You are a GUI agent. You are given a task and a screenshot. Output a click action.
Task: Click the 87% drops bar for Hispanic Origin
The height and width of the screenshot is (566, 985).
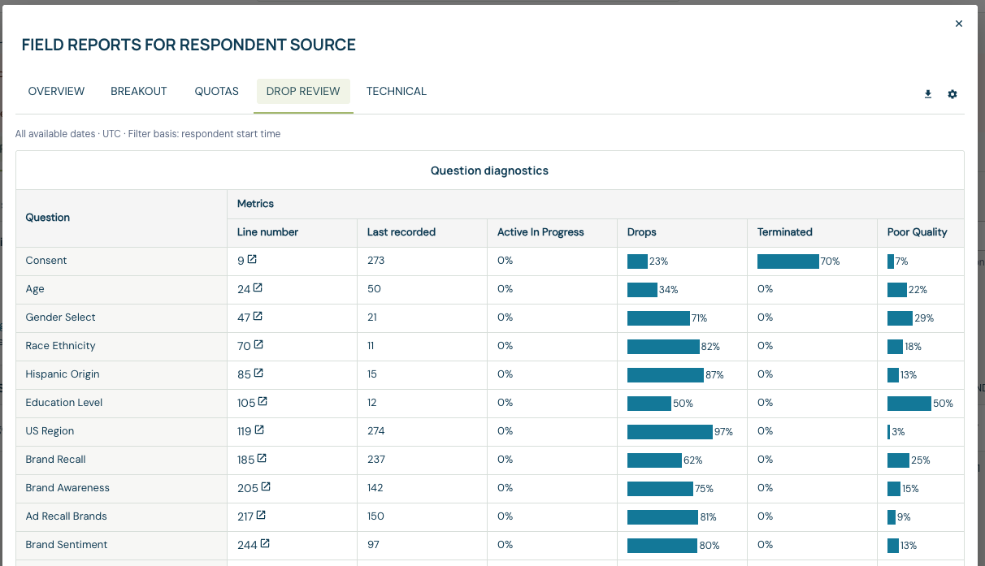pyautogui.click(x=666, y=374)
